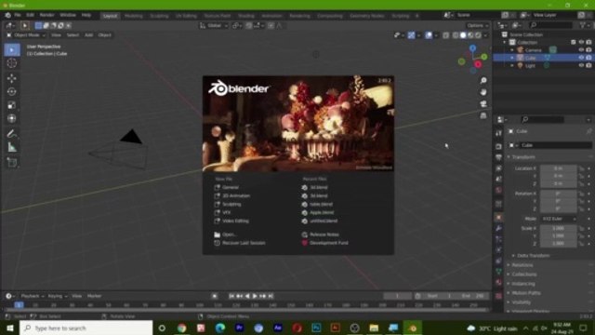The image size is (595, 335).
Task: Switch to the Modeling workspace tab
Action: tap(134, 16)
